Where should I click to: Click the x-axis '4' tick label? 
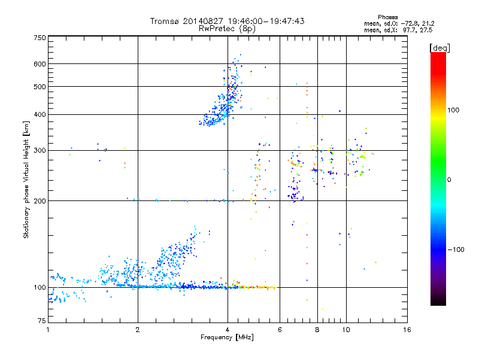(x=228, y=330)
